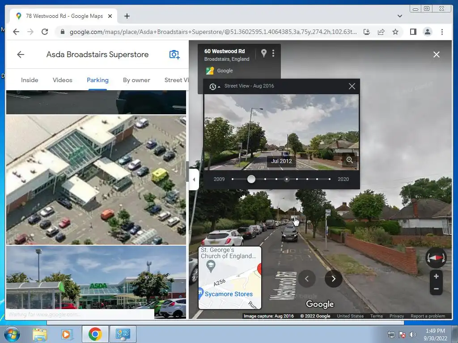The width and height of the screenshot is (458, 343).
Task: Click the Chrome taskbar icon
Action: (95, 334)
